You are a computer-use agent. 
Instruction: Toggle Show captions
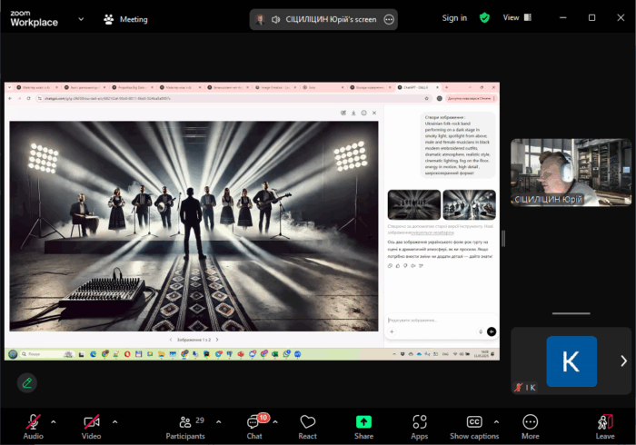(473, 423)
